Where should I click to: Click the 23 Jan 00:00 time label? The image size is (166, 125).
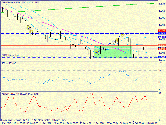[x=59, y=123]
